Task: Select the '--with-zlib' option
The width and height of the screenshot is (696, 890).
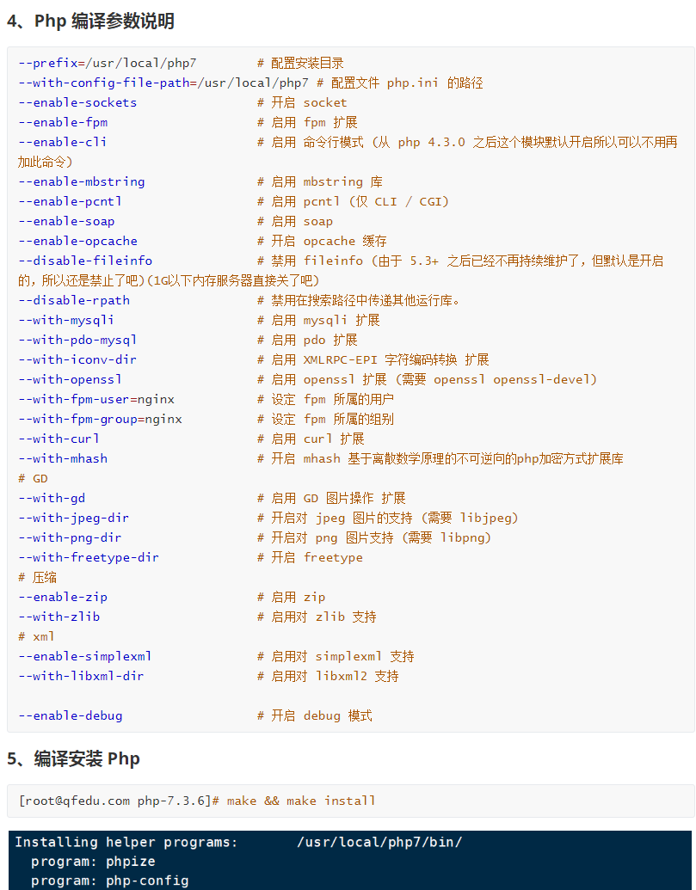Action: point(59,617)
